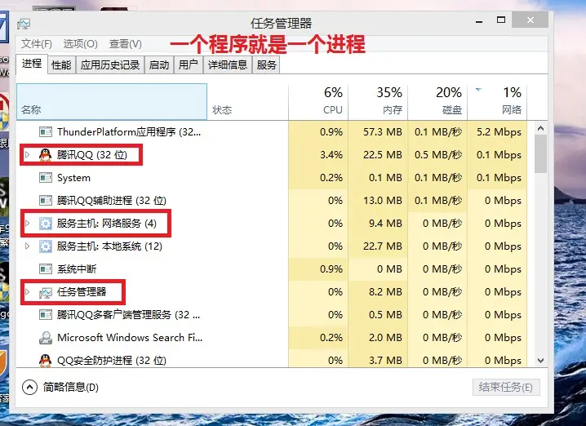586x426 pixels.
Task: Click the QQ安全防护进程 penguin icon
Action: point(45,360)
